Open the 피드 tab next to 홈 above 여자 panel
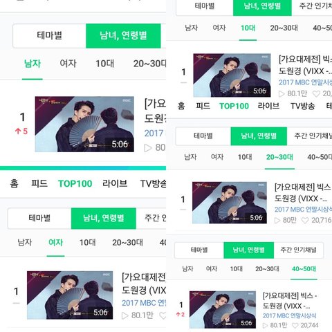332x332 pixels. 39,183
